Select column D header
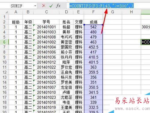 coord(66,12)
